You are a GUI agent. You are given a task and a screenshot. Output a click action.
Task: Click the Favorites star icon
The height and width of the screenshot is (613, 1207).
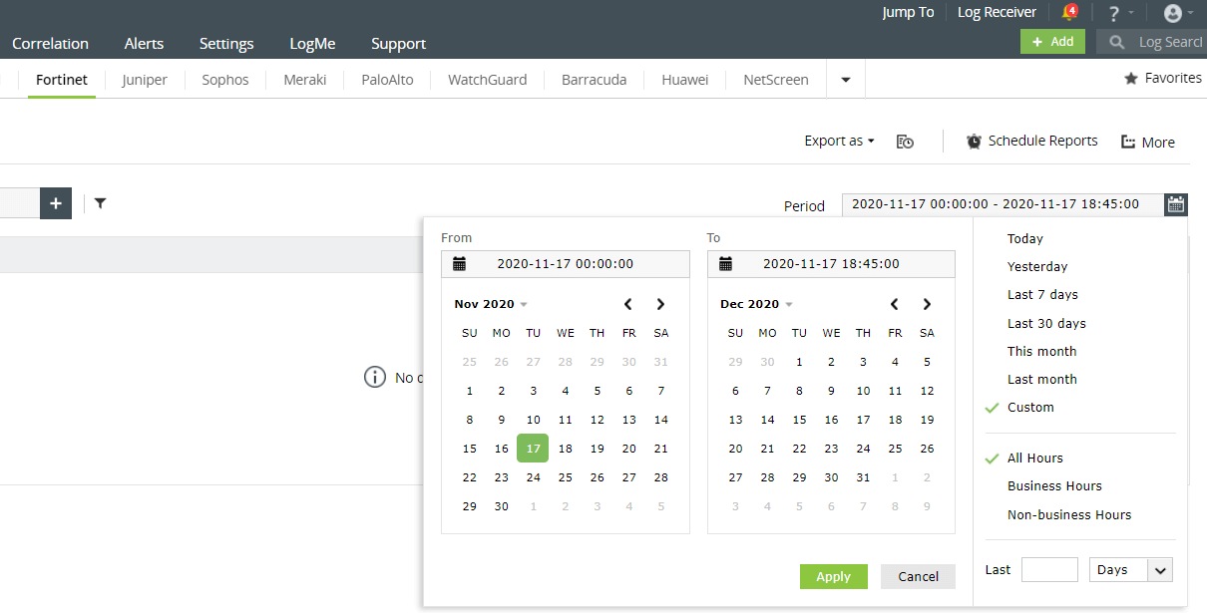[1131, 78]
